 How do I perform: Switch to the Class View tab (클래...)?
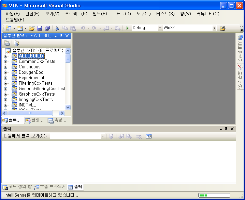pos(34,120)
